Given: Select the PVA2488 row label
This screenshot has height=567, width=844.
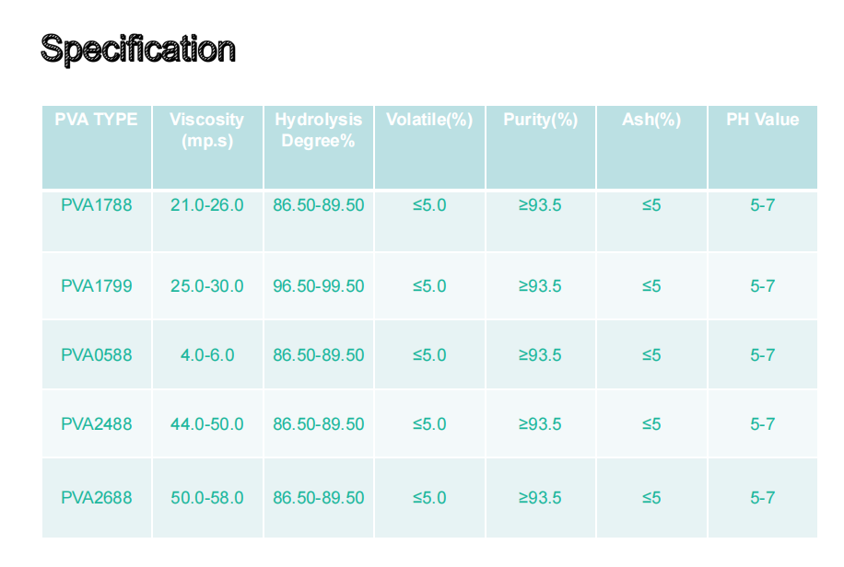Looking at the screenshot, I should click(97, 424).
